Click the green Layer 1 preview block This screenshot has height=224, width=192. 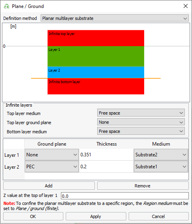(x=96, y=56)
